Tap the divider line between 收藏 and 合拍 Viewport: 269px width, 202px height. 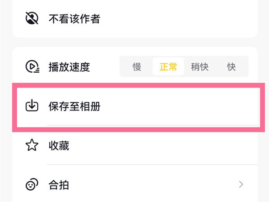tap(152, 165)
